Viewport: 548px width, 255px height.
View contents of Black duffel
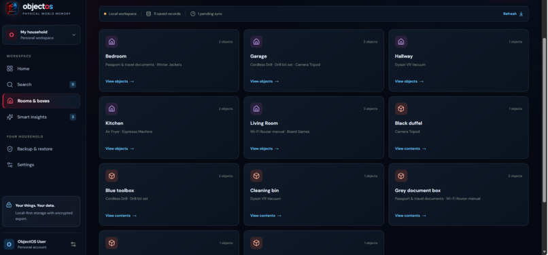(x=410, y=149)
